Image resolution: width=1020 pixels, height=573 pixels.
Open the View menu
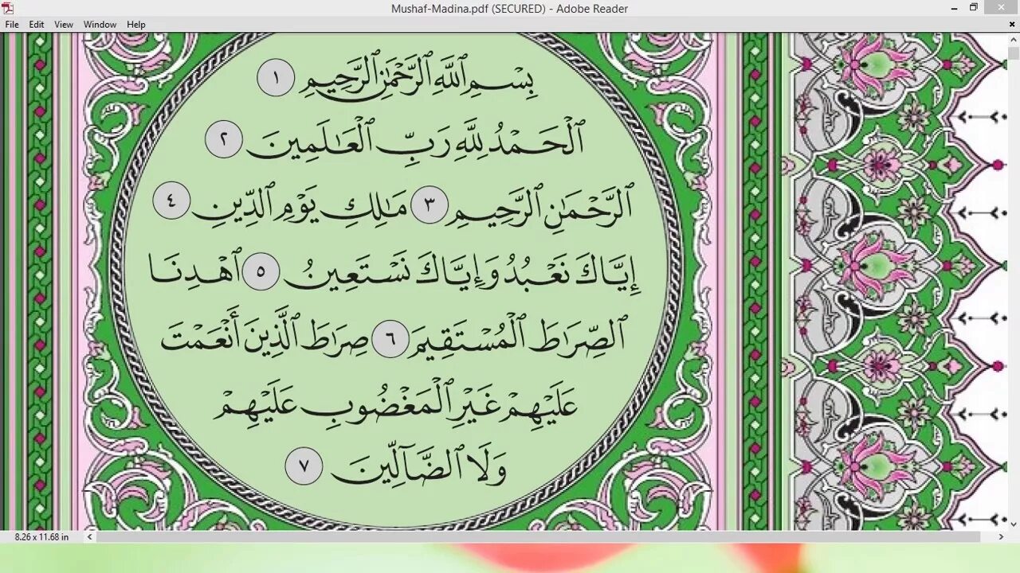pos(64,25)
